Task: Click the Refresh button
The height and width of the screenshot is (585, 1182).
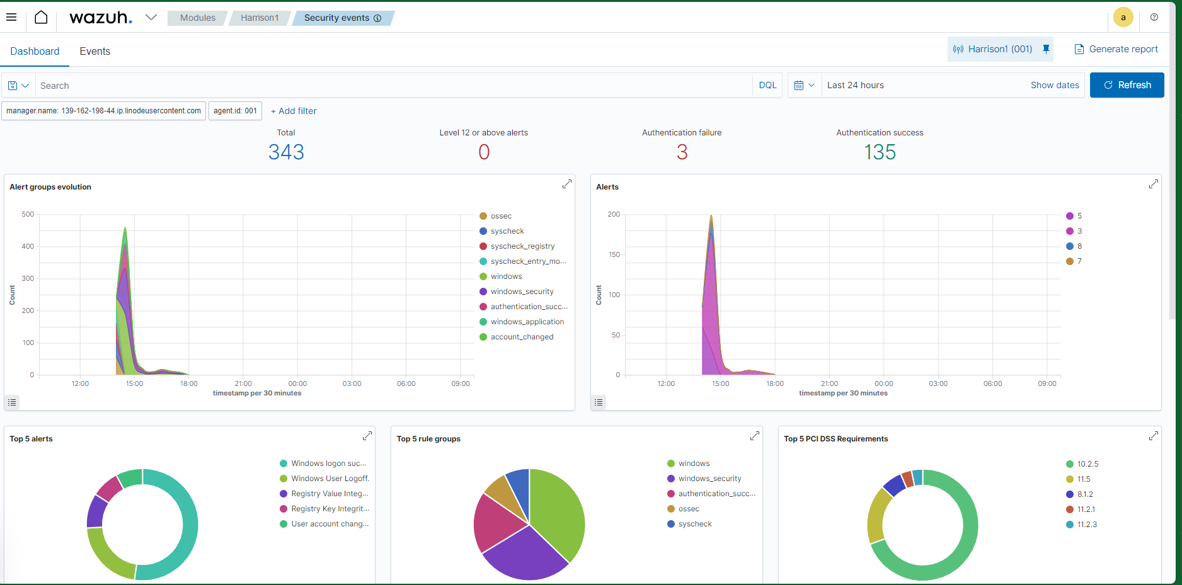Action: coord(1127,85)
